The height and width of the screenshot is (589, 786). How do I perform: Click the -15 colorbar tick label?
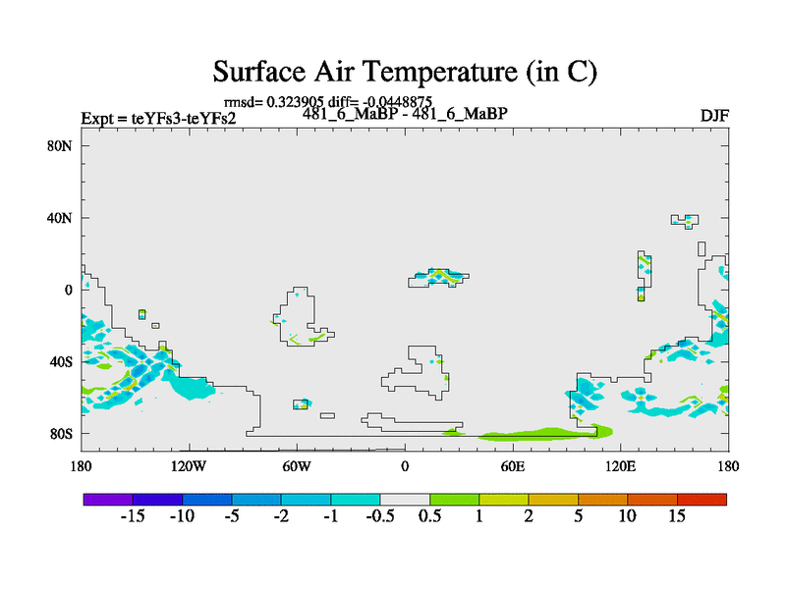[x=133, y=517]
